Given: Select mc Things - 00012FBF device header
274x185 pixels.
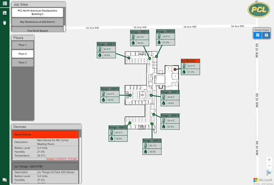Looking at the screenshot, I should pyautogui.click(x=45, y=166).
